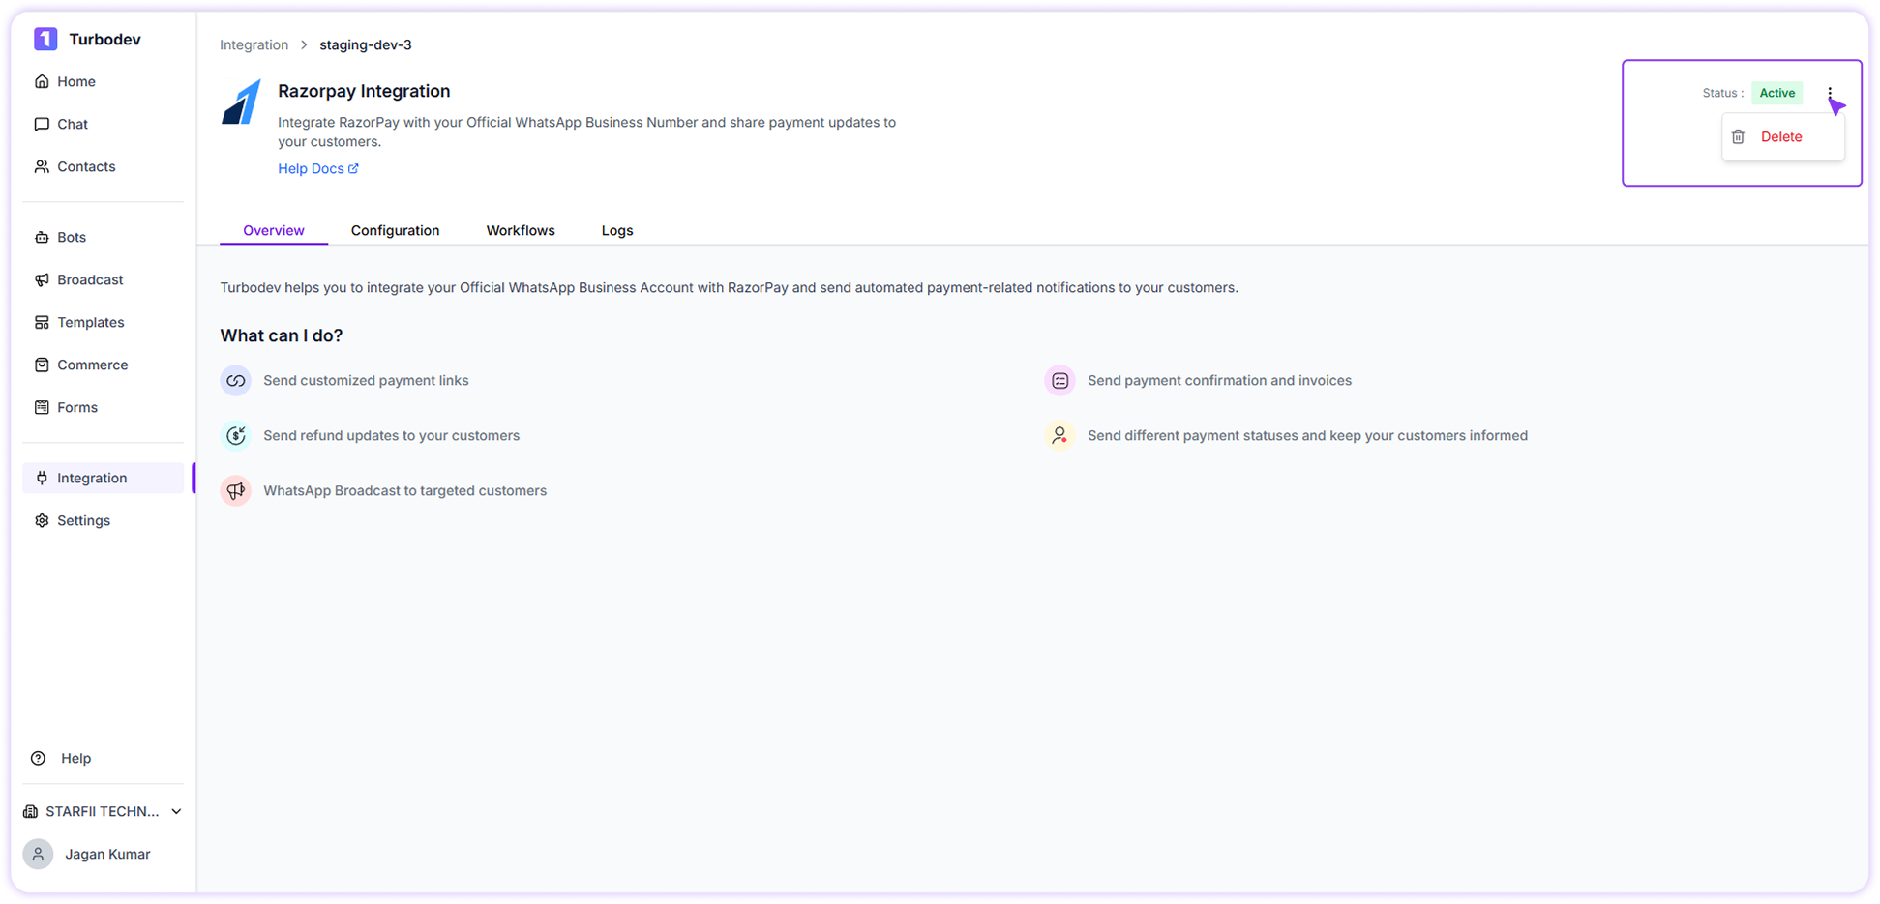Open the Broadcast panel
This screenshot has width=1880, height=904.
pos(90,279)
